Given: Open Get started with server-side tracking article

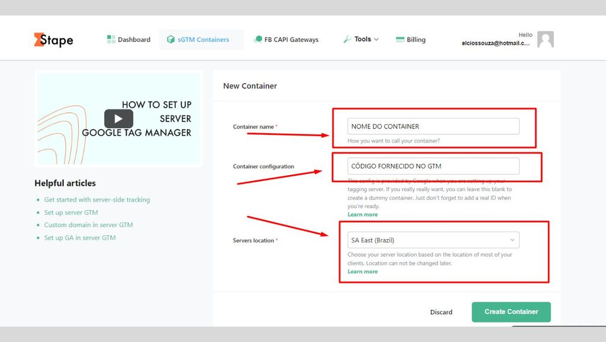Looking at the screenshot, I should coord(97,200).
